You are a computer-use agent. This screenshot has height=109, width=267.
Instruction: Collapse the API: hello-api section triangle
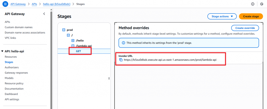2,51
